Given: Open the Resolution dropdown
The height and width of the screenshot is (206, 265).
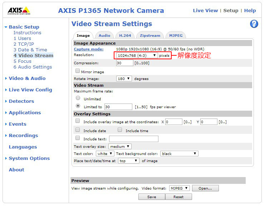Looking at the screenshot, I should [x=137, y=55].
